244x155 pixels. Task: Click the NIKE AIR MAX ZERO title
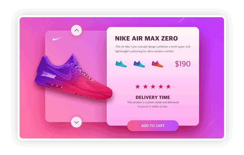pyautogui.click(x=146, y=38)
